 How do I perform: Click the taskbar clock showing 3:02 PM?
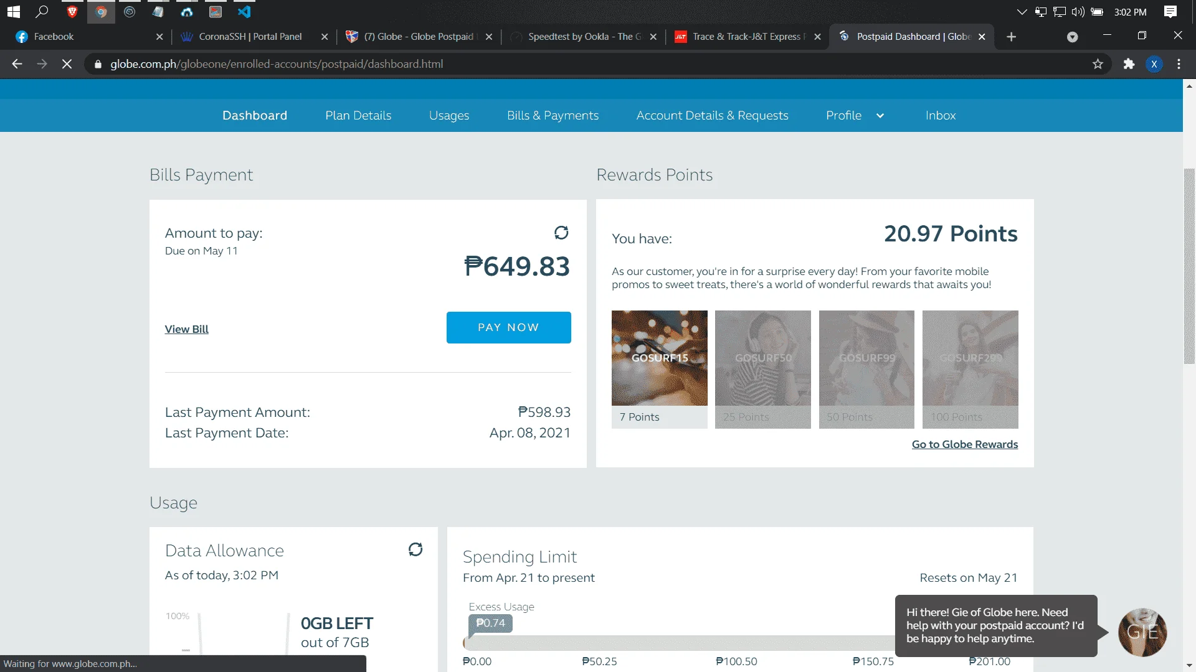click(x=1130, y=12)
